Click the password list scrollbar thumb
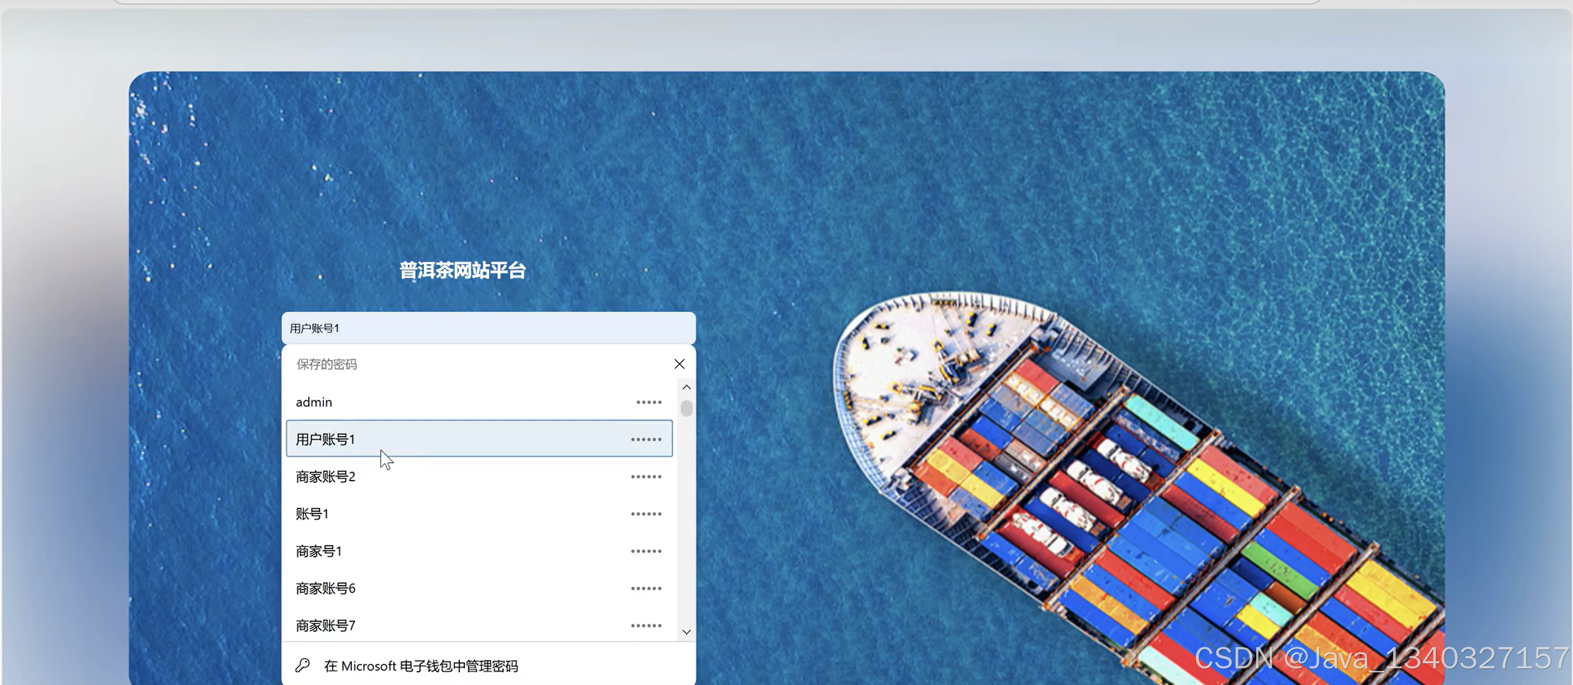 (686, 408)
